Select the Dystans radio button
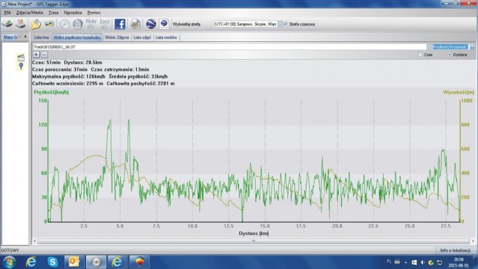The width and height of the screenshot is (478, 269). [x=449, y=54]
